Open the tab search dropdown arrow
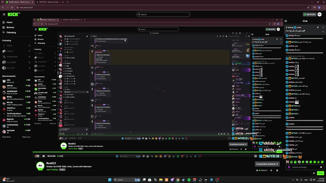This screenshot has width=326, height=183. (2, 2)
